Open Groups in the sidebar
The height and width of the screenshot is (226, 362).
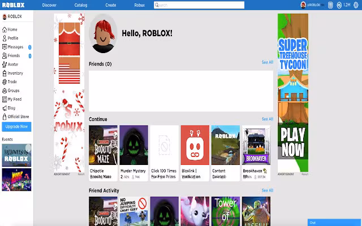(11, 90)
